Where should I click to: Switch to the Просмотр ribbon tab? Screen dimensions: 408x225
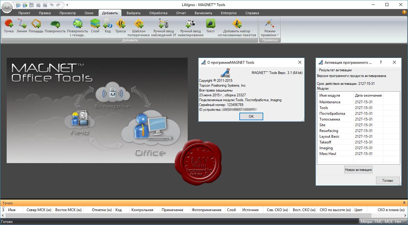68,13
